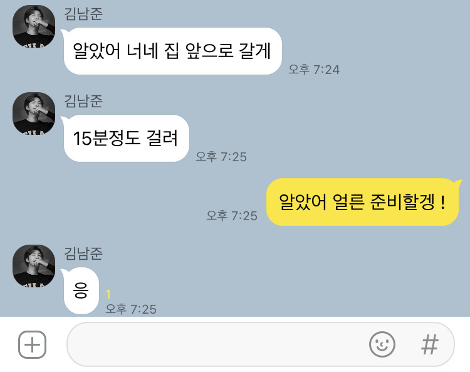Tap the hashtag search icon

(429, 344)
